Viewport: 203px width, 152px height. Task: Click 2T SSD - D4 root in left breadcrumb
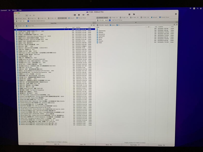tap(20, 26)
